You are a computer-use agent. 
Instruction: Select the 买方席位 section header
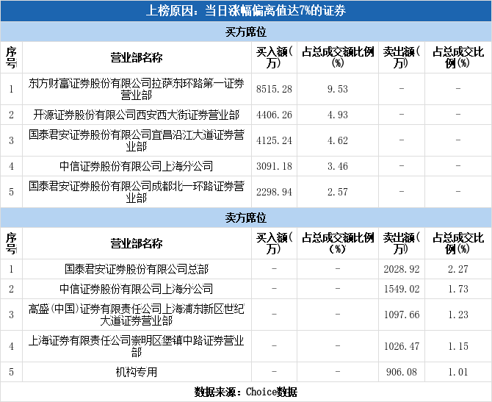246,32
